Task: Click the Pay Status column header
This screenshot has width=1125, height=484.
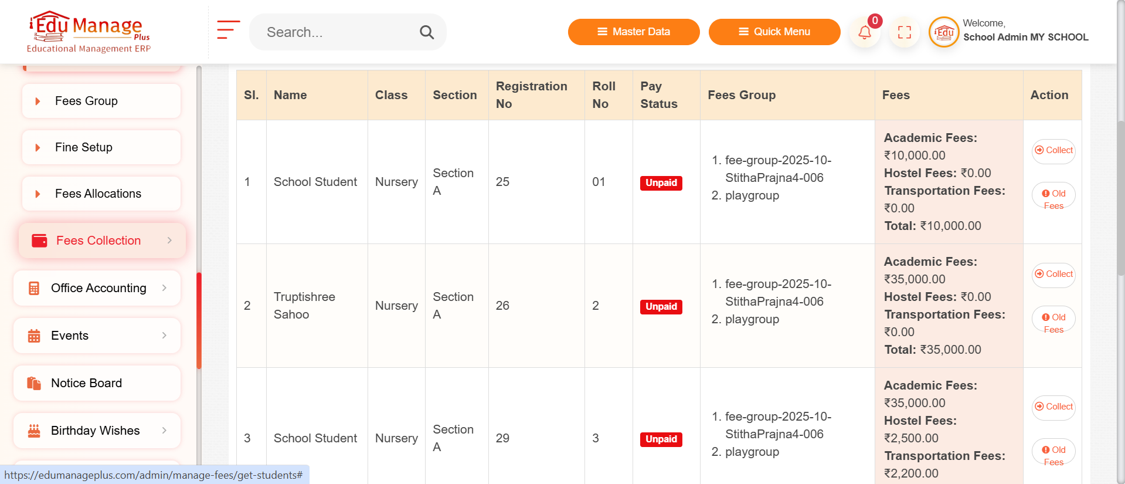Action: coord(666,95)
